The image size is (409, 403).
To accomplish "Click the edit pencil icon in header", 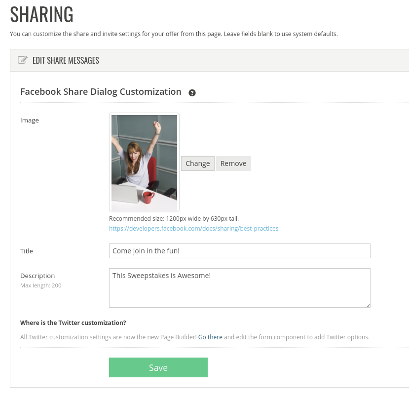I will tap(22, 60).
